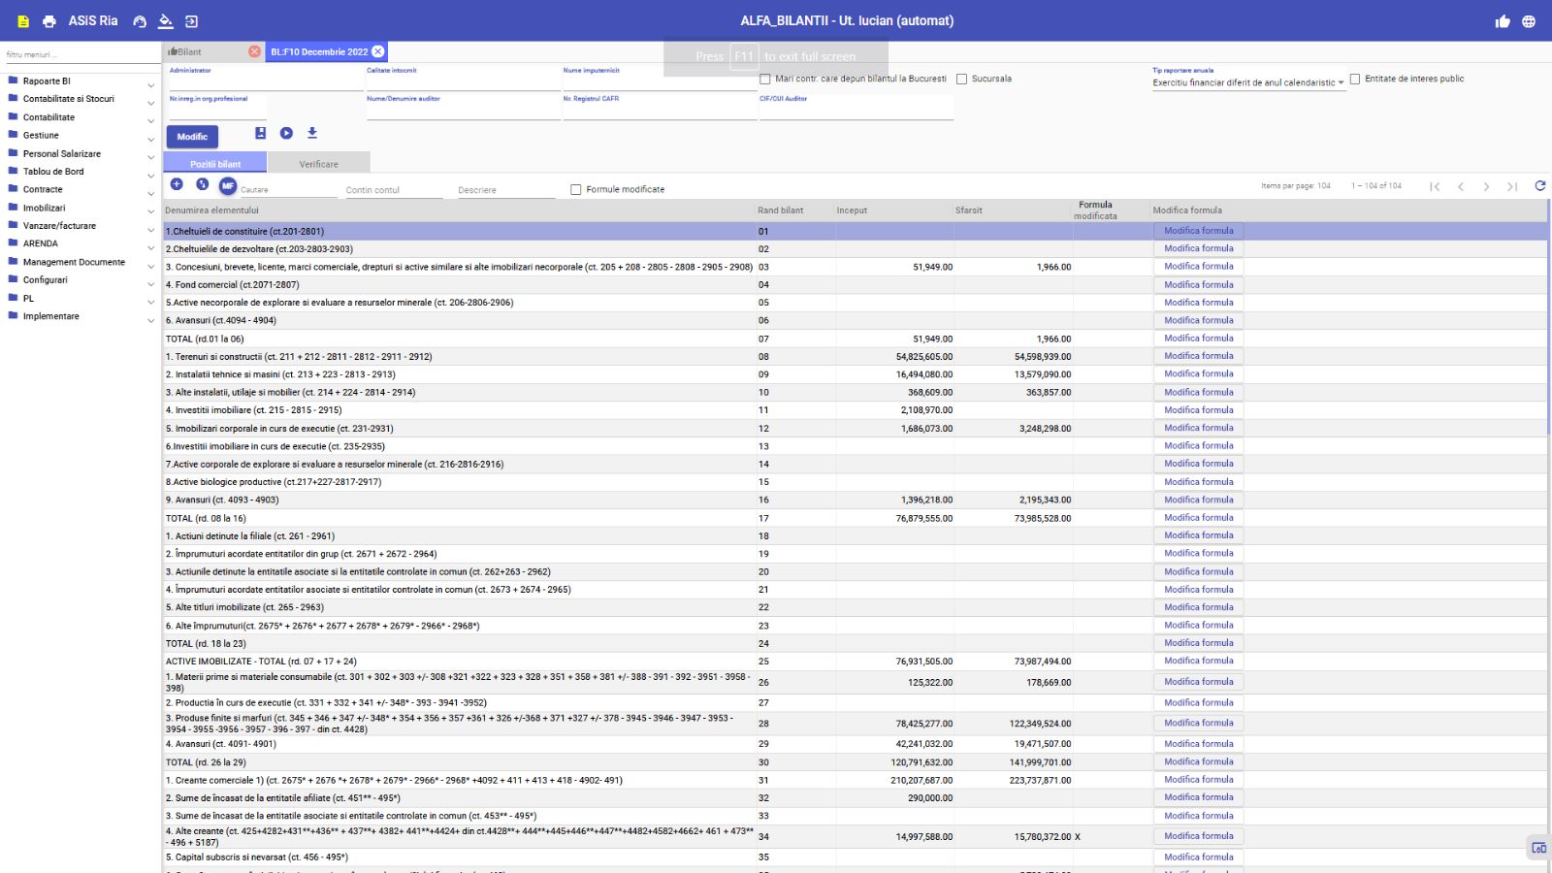The height and width of the screenshot is (873, 1552).
Task: Close the BL:F10 Decembrie 2022 tab
Action: point(378,51)
